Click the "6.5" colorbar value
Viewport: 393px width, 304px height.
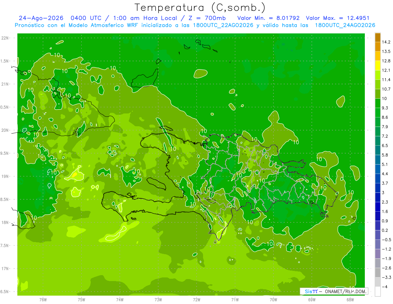point(385,145)
